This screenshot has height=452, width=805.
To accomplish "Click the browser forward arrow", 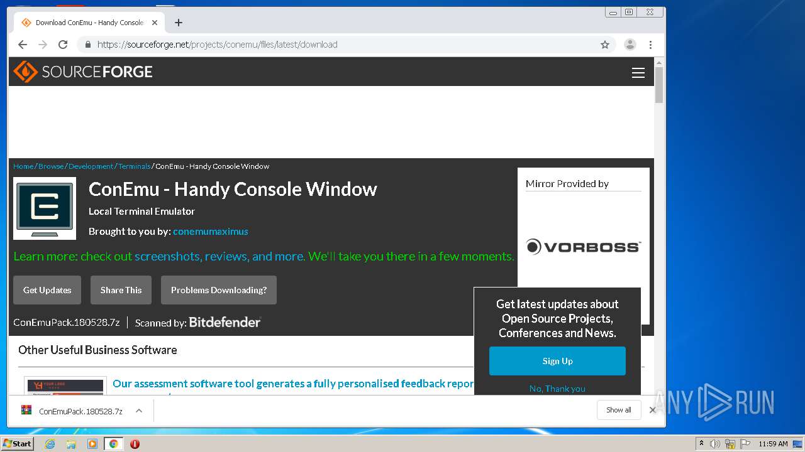I will pyautogui.click(x=43, y=45).
